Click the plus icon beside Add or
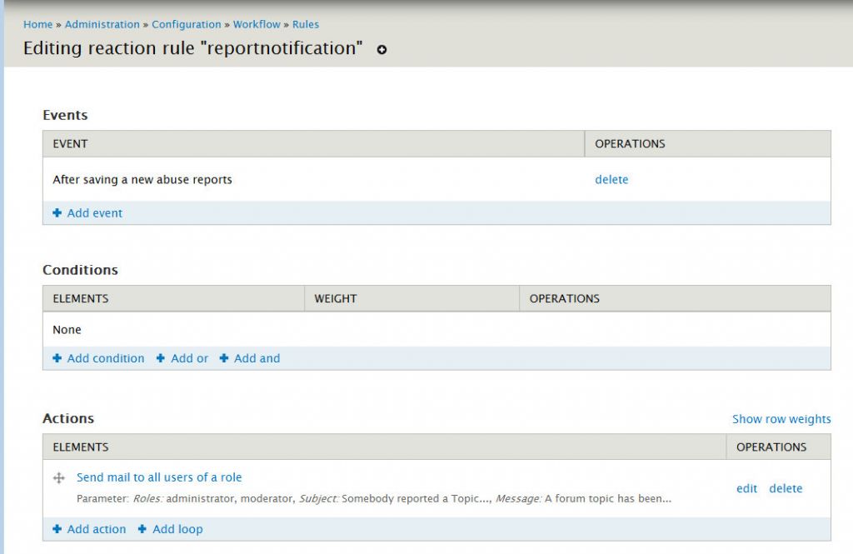The width and height of the screenshot is (853, 554). pyautogui.click(x=161, y=358)
